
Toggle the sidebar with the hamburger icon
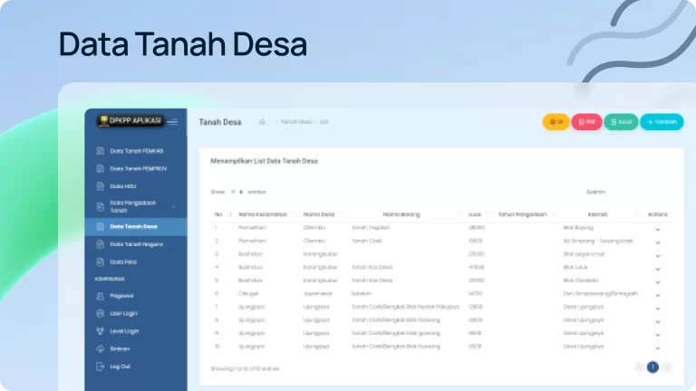click(173, 122)
